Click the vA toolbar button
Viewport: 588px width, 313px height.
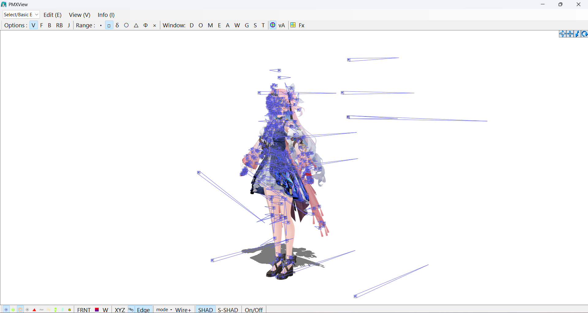282,25
